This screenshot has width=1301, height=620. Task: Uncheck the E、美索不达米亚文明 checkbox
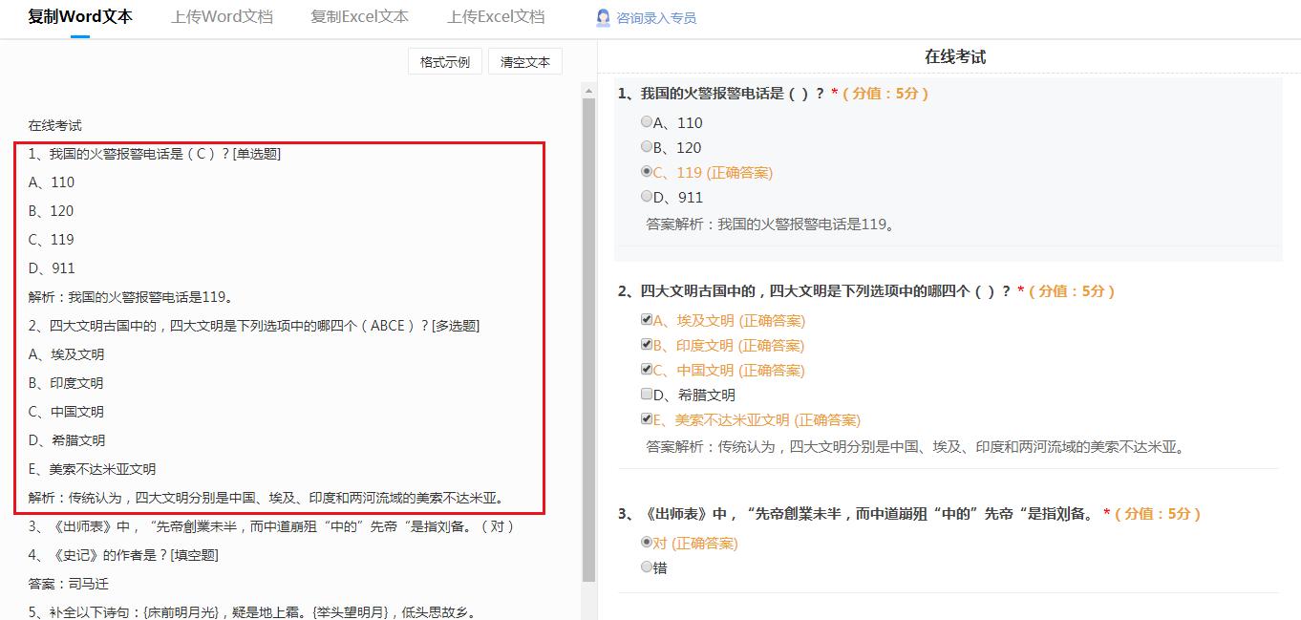pos(645,418)
